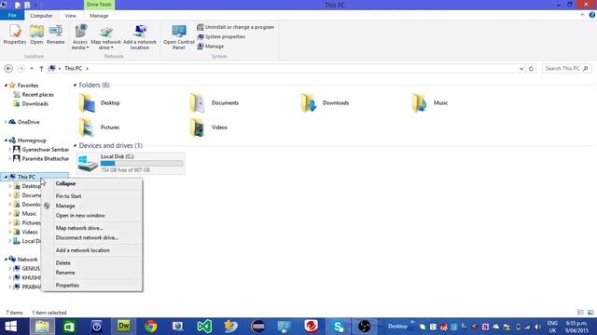Image resolution: width=597 pixels, height=335 pixels.
Task: Choose Disconnect network drive... in the menu
Action: coord(91,237)
